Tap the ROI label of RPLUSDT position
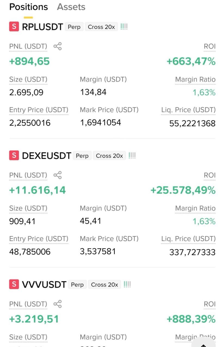Screen dimensions: 224x347 click(210, 47)
